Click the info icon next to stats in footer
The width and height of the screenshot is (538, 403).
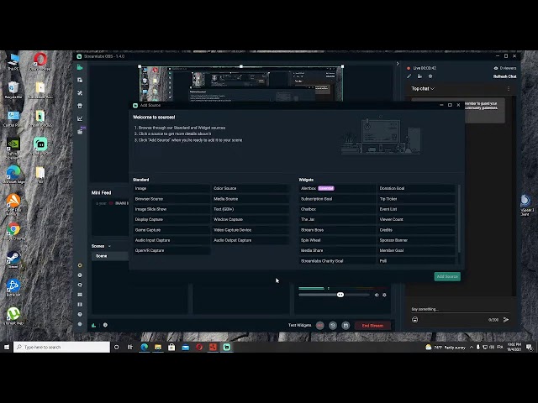click(x=105, y=325)
